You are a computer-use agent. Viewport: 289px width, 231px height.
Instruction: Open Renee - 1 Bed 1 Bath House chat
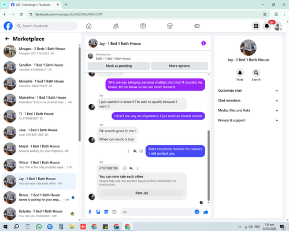pos(39,198)
